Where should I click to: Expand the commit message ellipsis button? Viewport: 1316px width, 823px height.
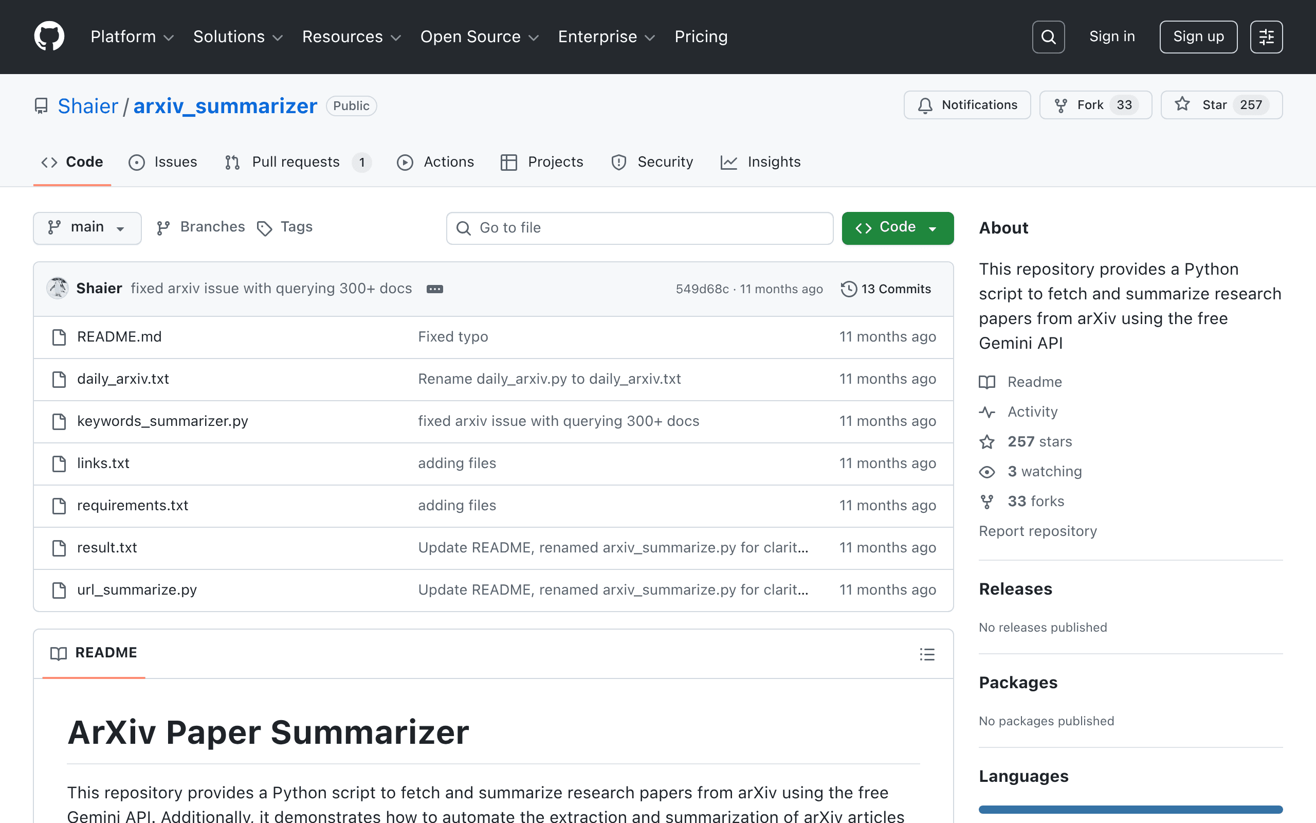(434, 289)
